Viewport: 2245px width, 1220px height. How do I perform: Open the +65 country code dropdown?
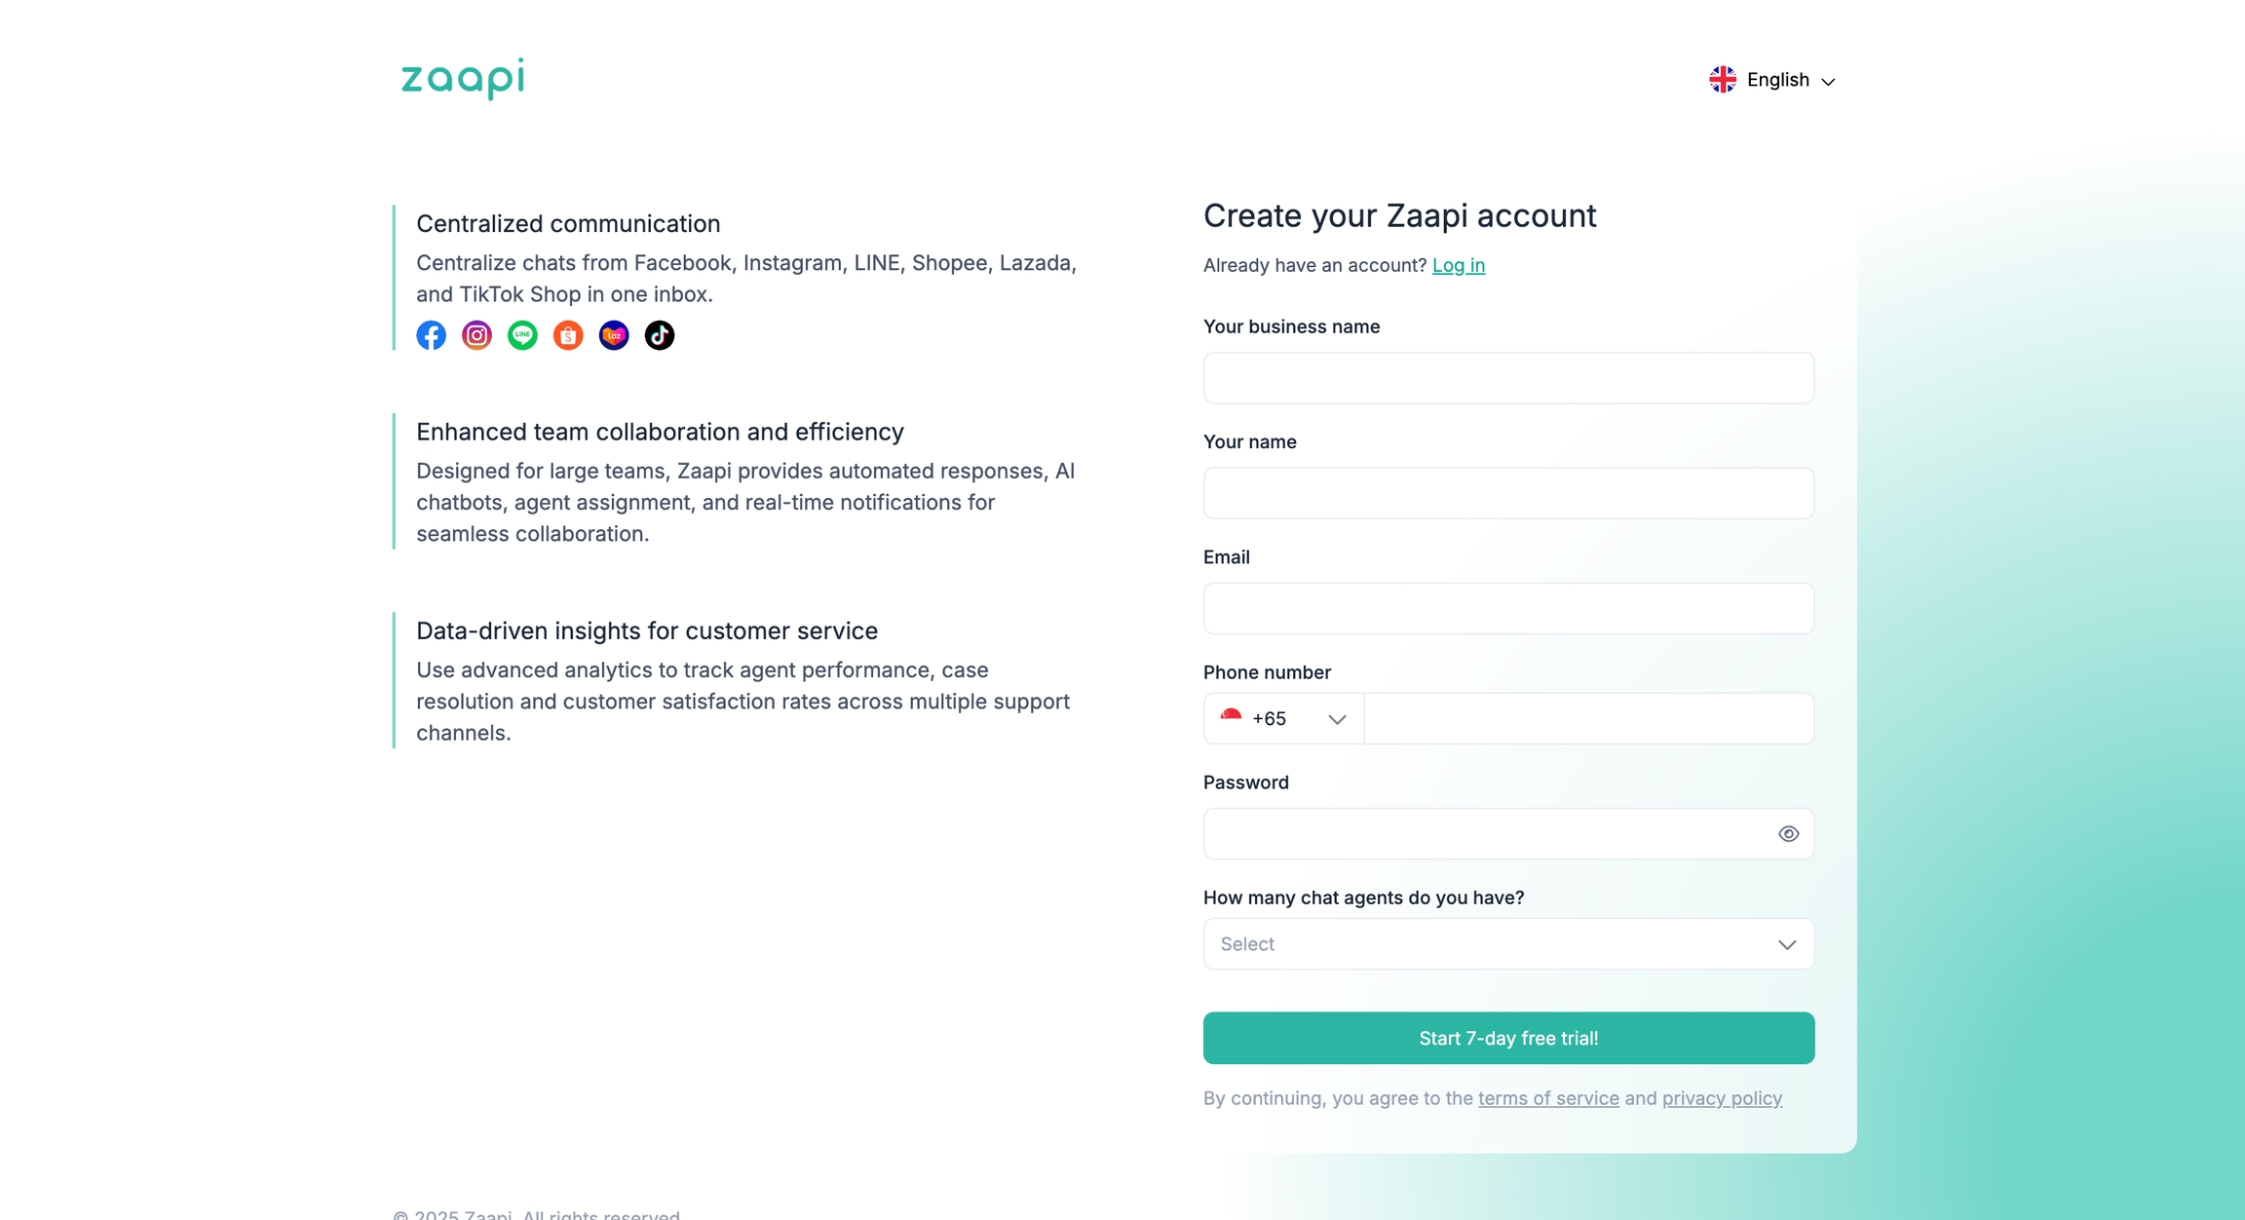coord(1284,719)
